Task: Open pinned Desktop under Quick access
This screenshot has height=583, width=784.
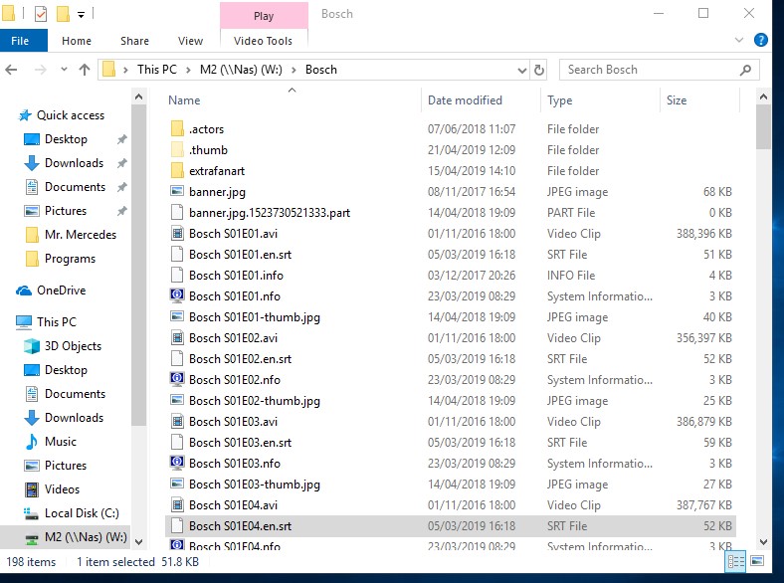Action: pyautogui.click(x=66, y=139)
